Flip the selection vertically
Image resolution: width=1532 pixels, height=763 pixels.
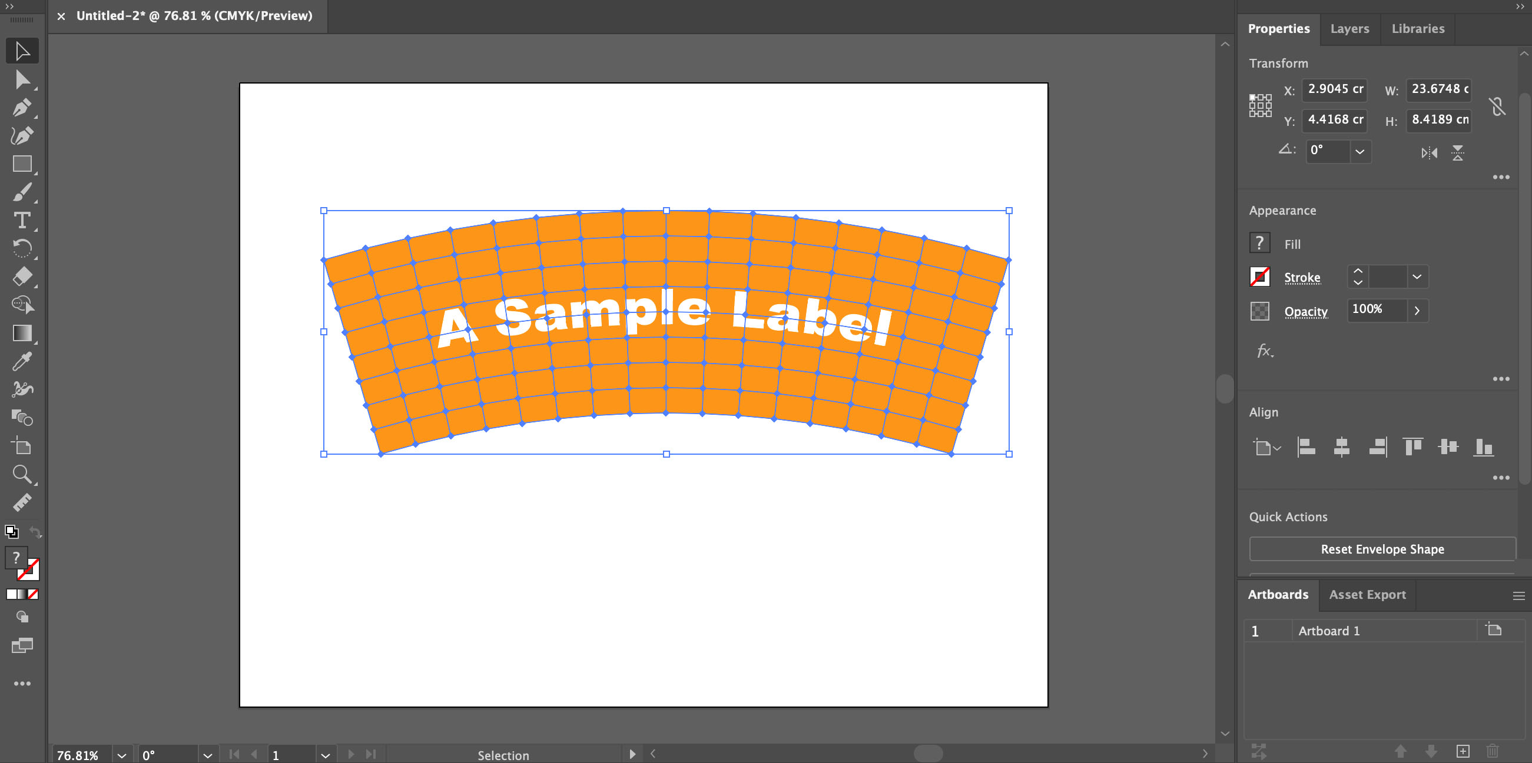point(1458,153)
